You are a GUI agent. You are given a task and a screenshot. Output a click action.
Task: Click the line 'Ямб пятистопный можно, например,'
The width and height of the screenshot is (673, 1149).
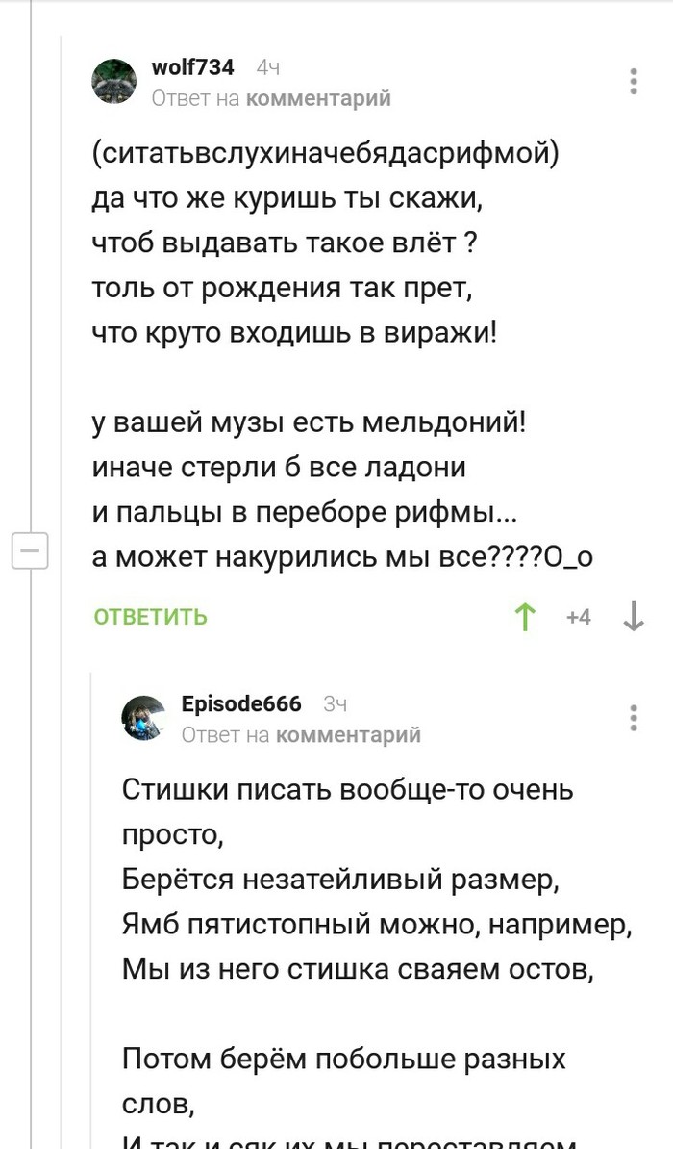click(377, 926)
